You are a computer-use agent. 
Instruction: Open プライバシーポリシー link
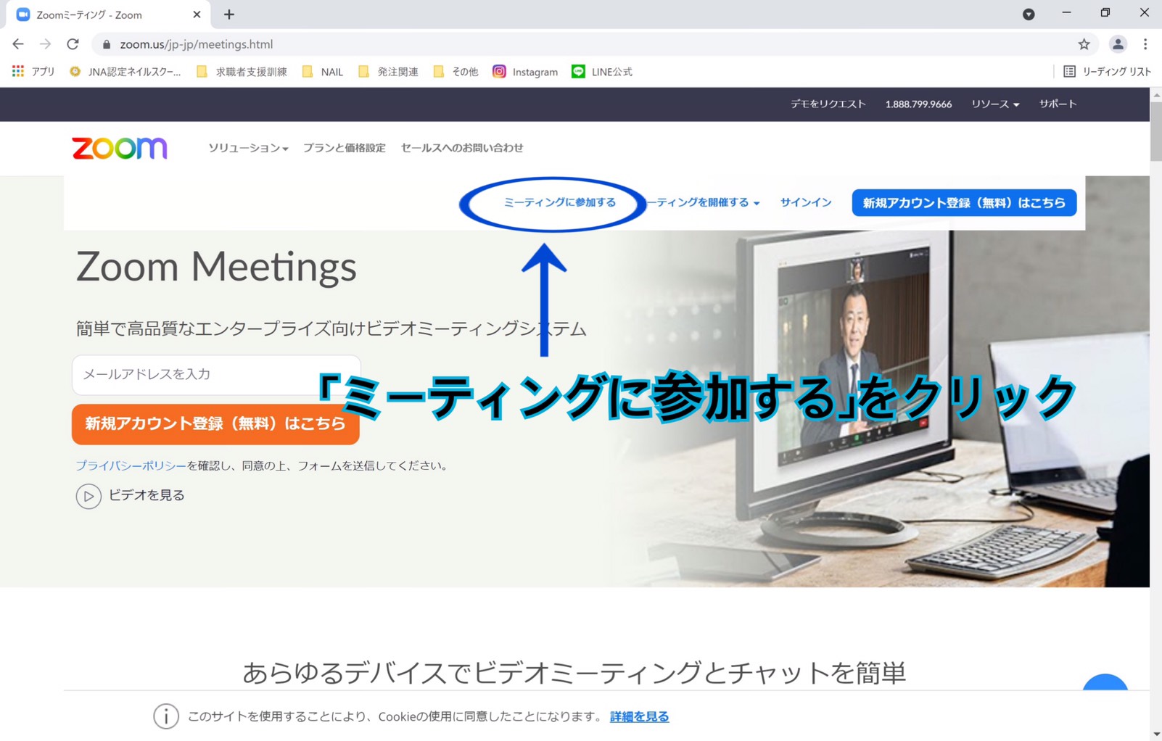(x=131, y=466)
